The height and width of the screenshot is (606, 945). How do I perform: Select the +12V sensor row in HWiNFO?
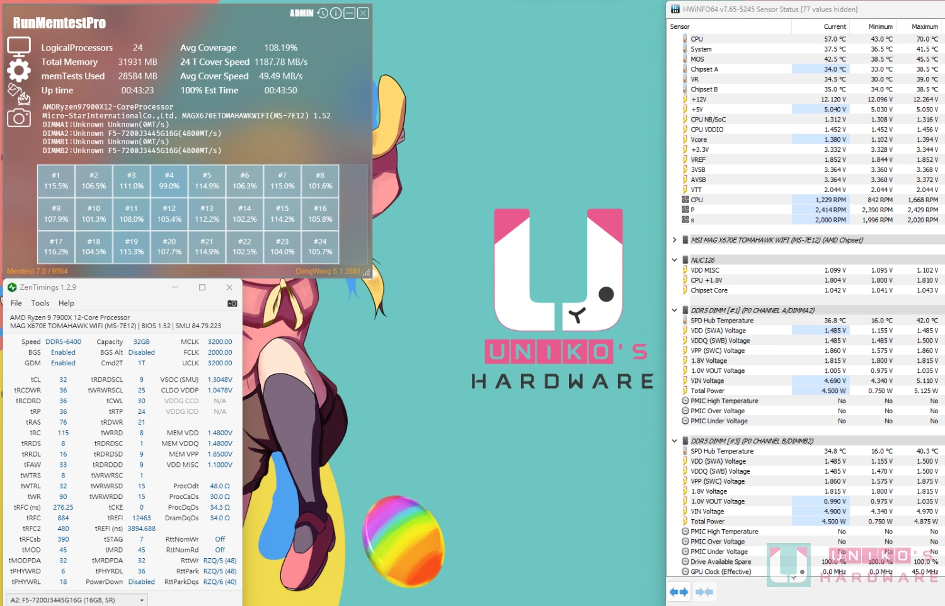coord(805,100)
